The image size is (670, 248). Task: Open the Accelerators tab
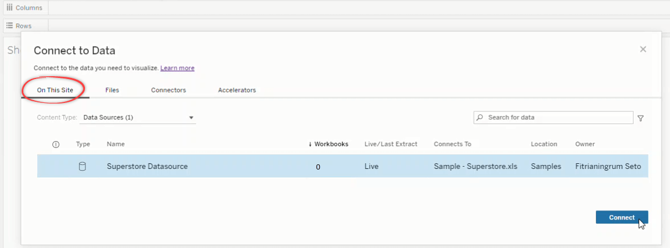coord(237,90)
